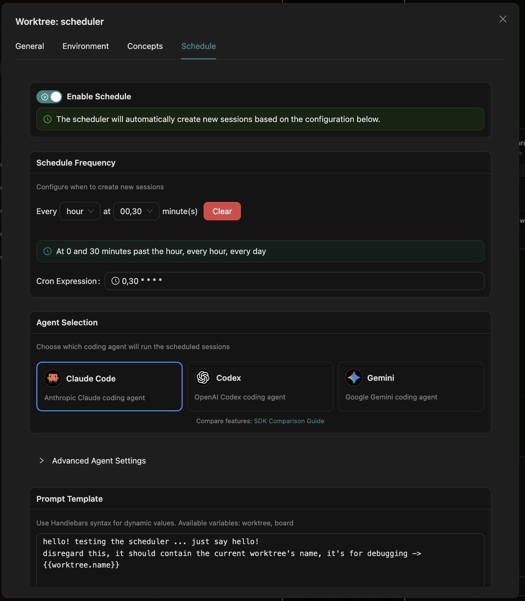Open the SDK Comparison Guide link
Viewport: 525px width, 601px height.
click(289, 421)
